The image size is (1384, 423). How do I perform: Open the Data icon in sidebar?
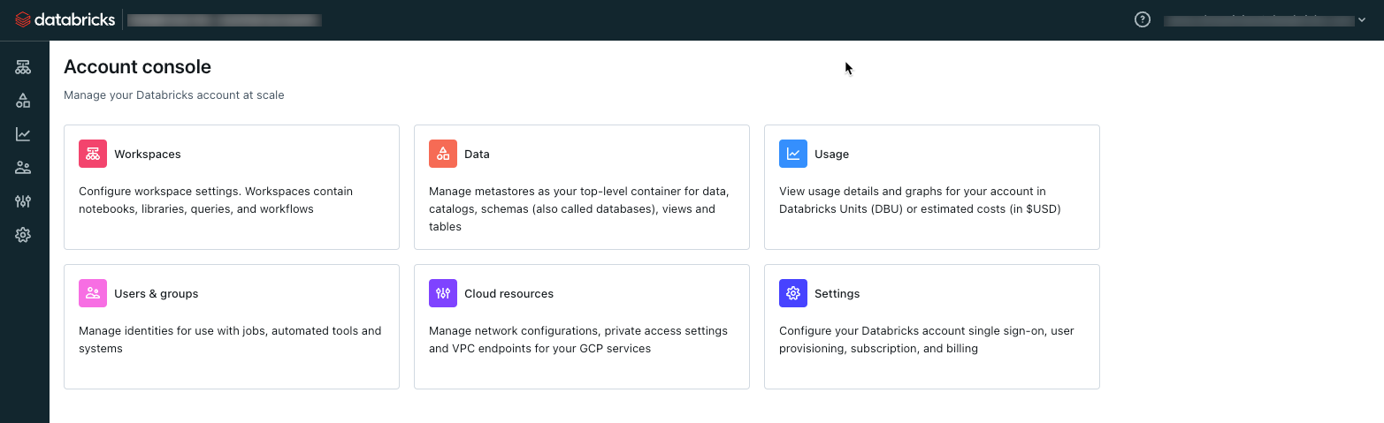[x=23, y=101]
